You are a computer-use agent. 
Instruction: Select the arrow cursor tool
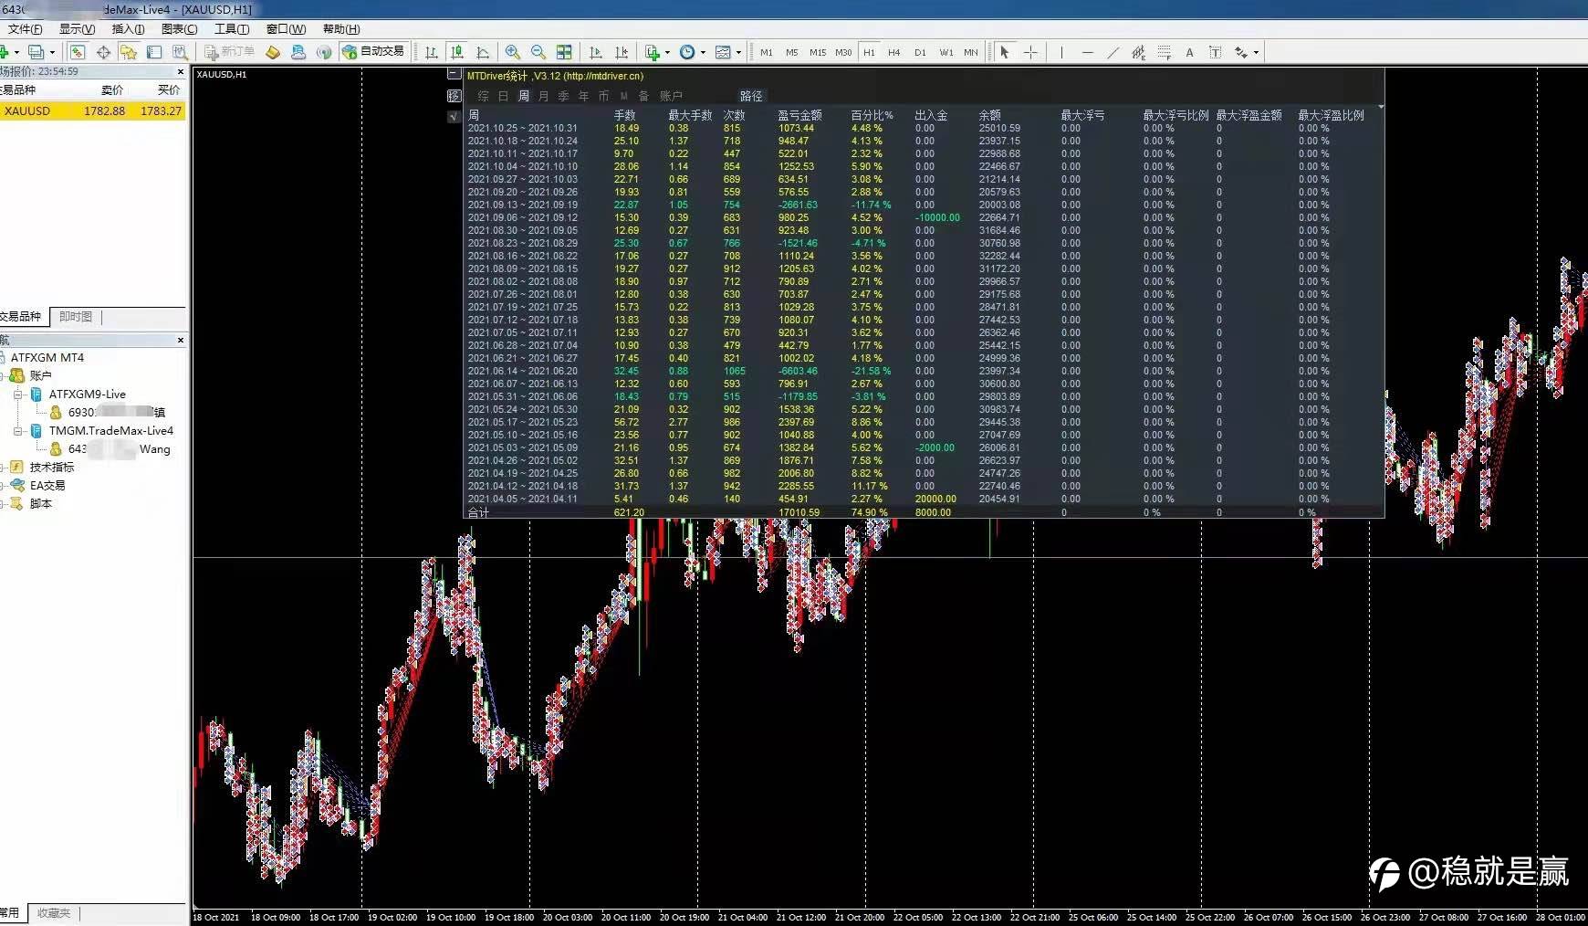pos(1005,52)
